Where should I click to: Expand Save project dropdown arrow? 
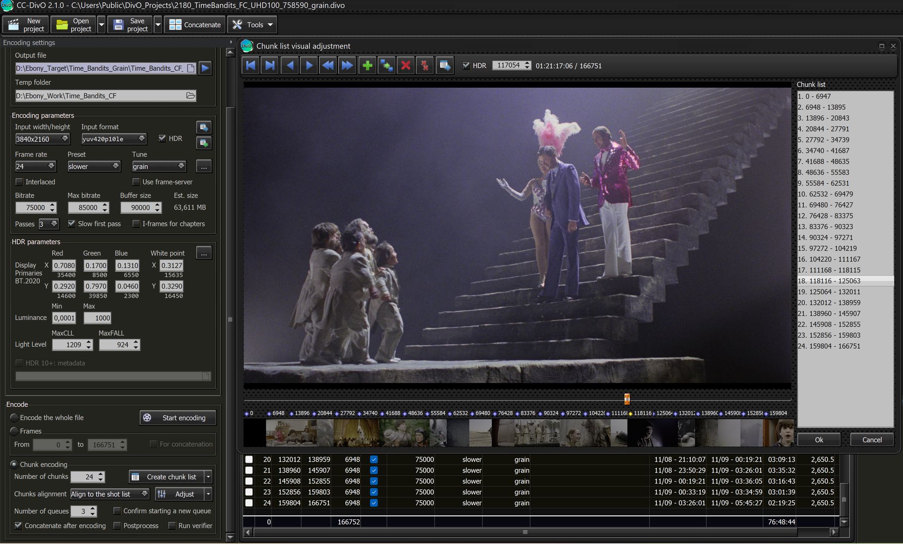[x=157, y=25]
